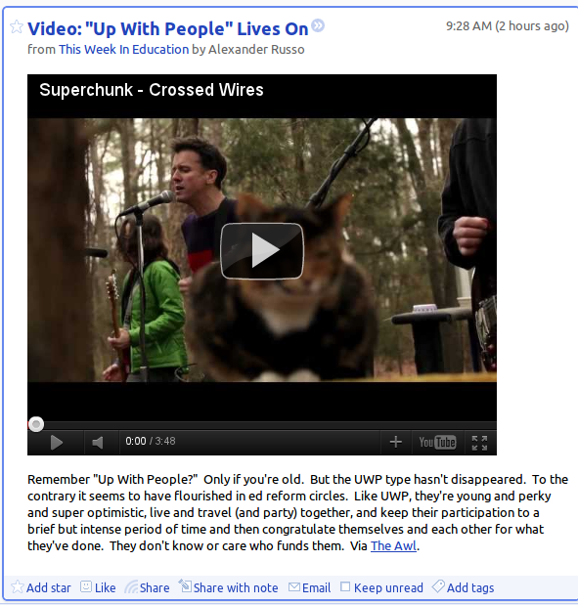The image size is (578, 605).
Task: Open article title Video: Up With People
Action: [x=168, y=29]
